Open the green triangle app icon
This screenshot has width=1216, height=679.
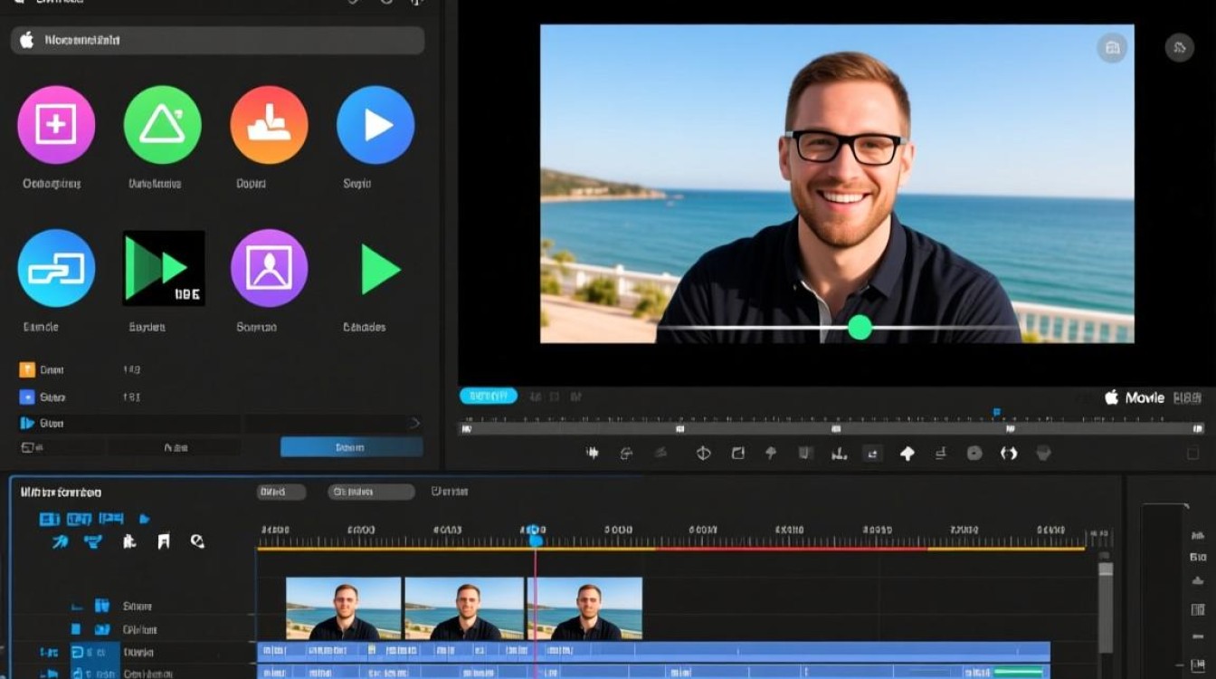point(162,125)
